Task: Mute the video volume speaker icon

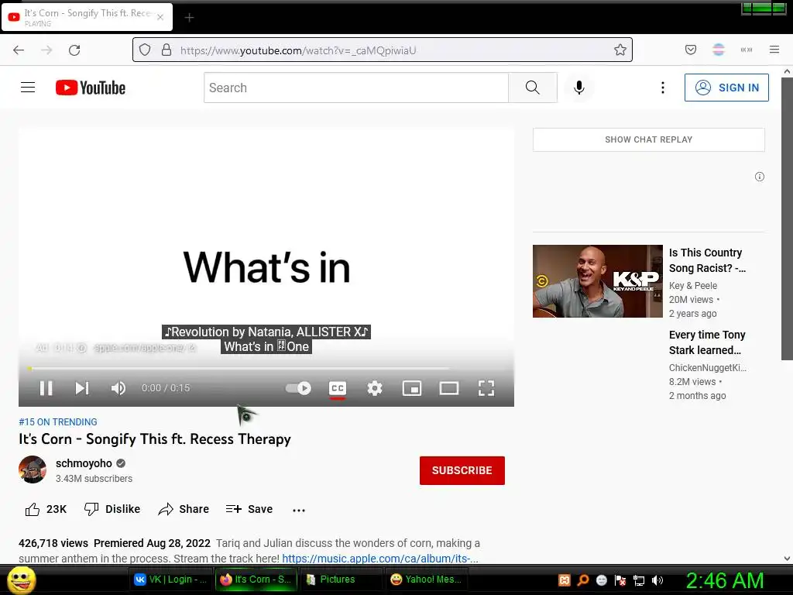Action: coord(118,388)
